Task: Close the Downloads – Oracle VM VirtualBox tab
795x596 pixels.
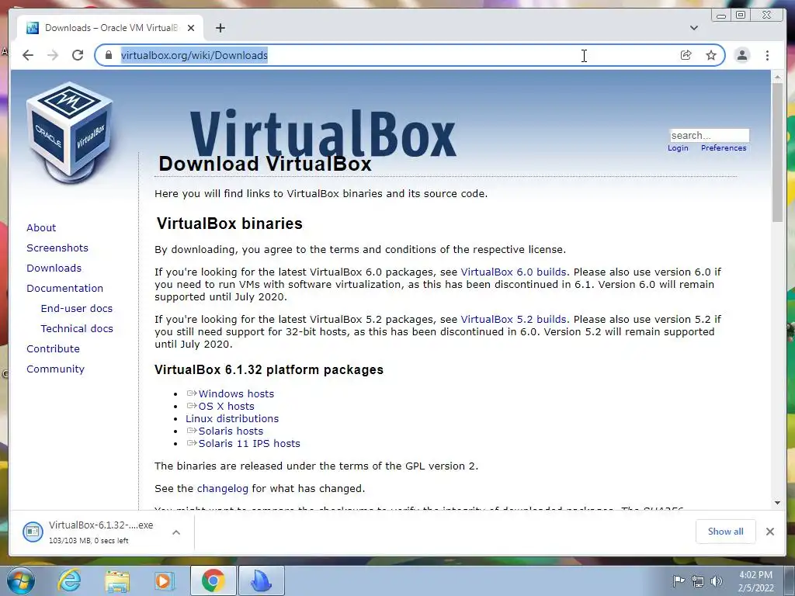Action: click(191, 28)
